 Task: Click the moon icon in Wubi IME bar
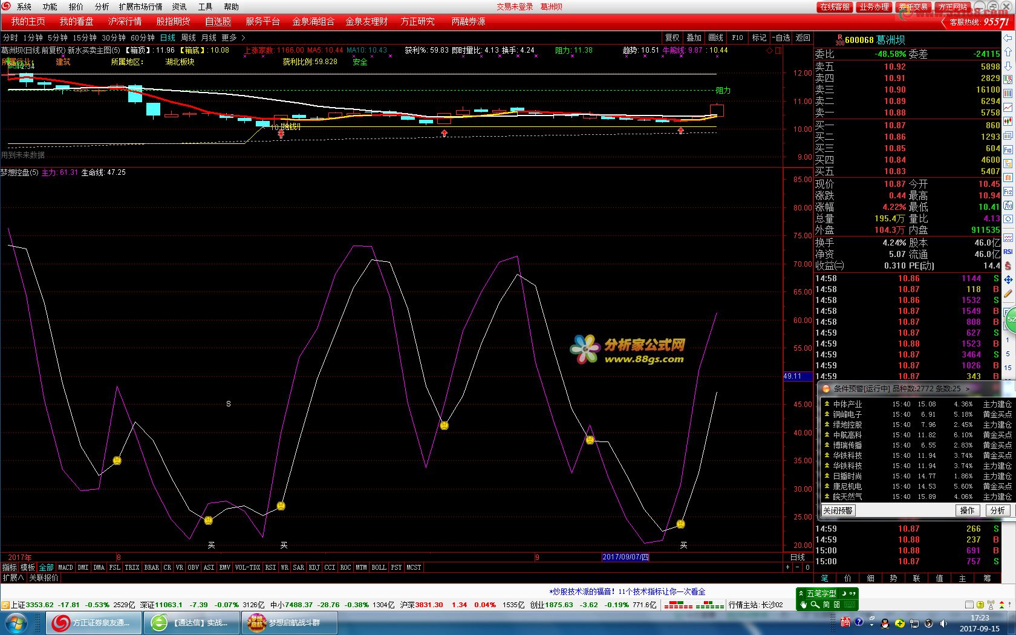(844, 593)
